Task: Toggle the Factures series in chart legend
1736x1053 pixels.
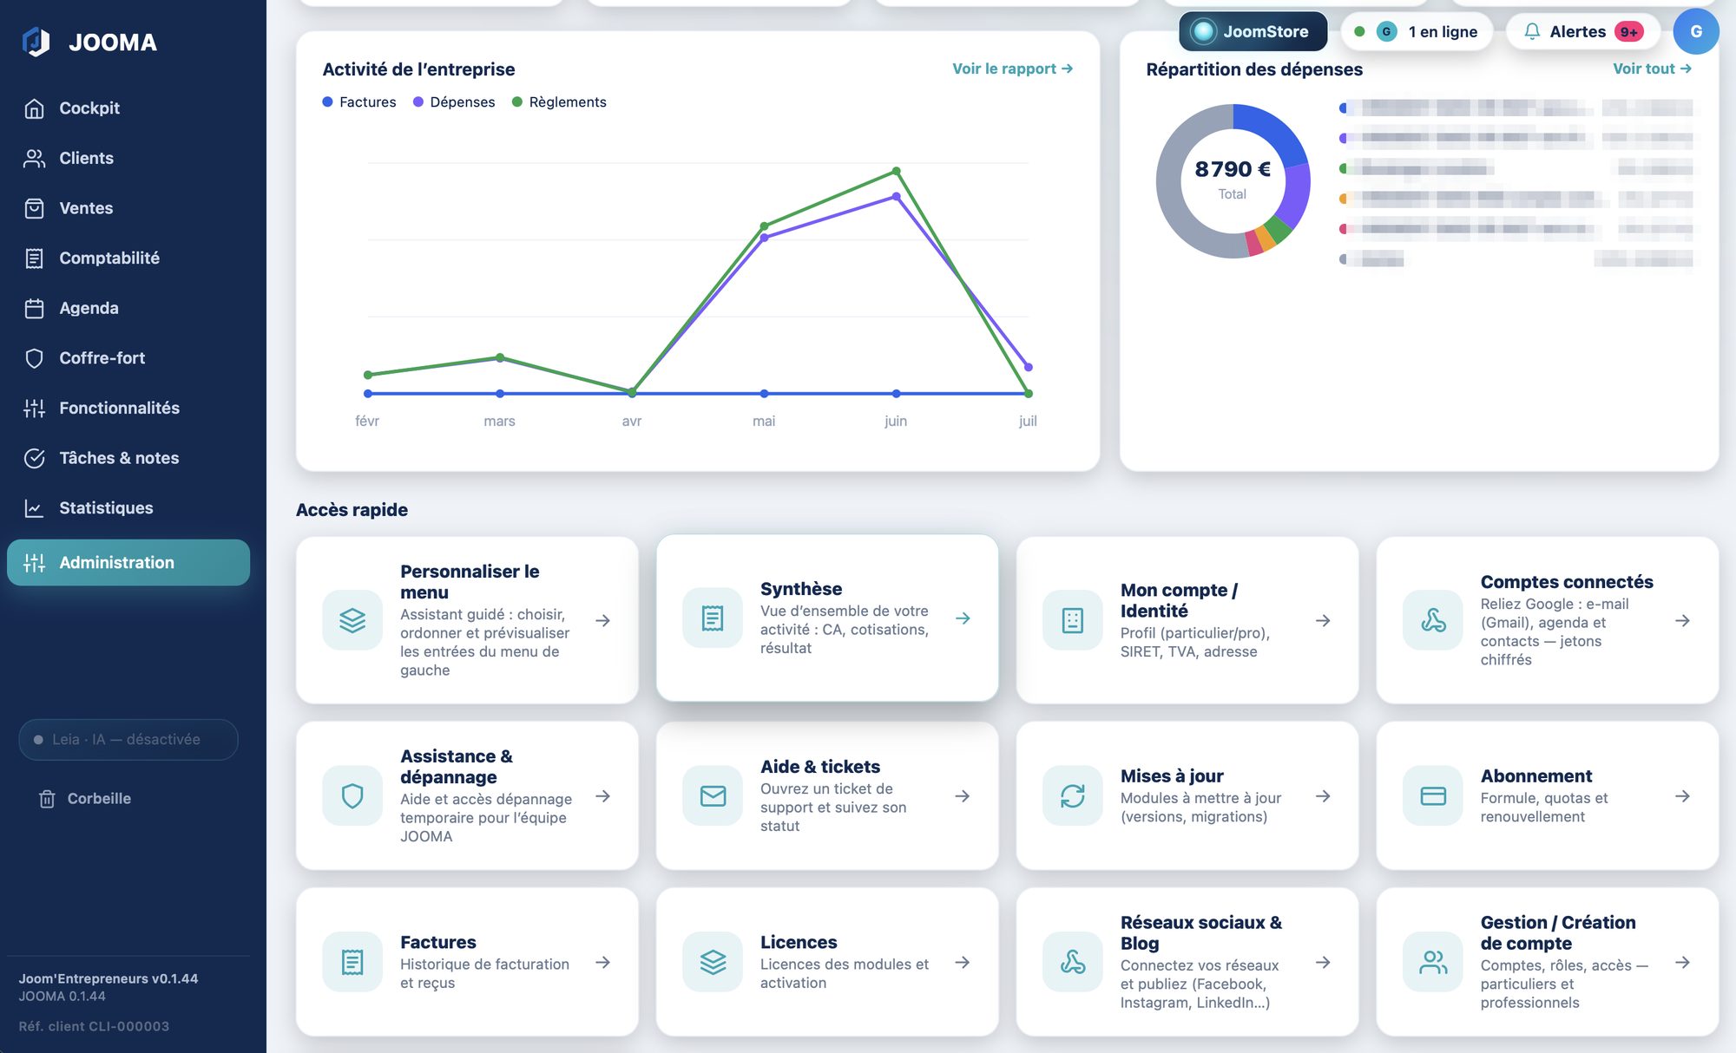Action: [359, 101]
